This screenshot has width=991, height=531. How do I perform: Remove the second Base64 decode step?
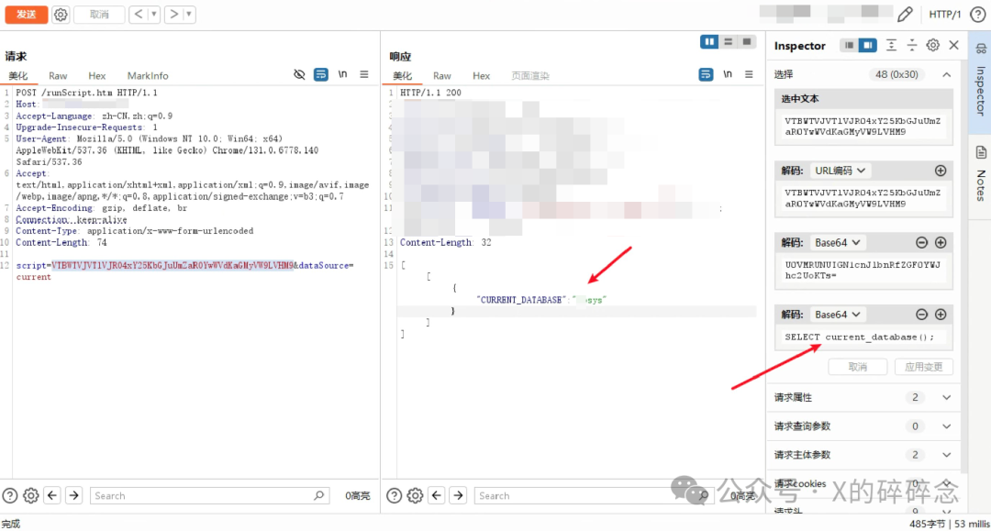coord(921,315)
